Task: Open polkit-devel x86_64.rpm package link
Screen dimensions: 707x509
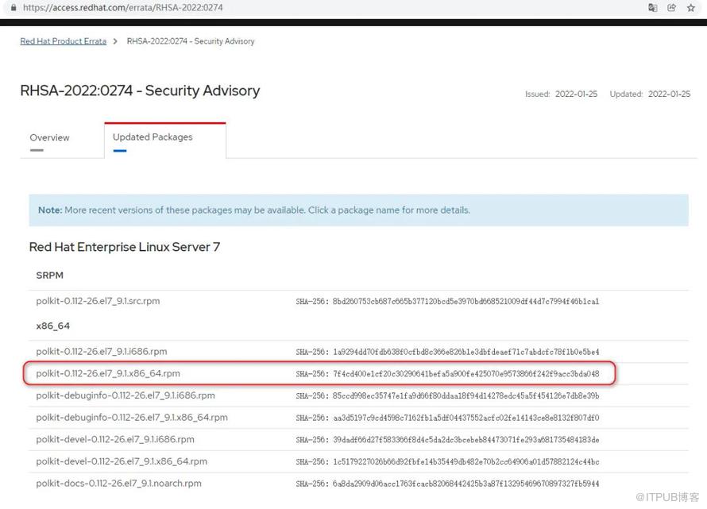Action: click(x=122, y=461)
